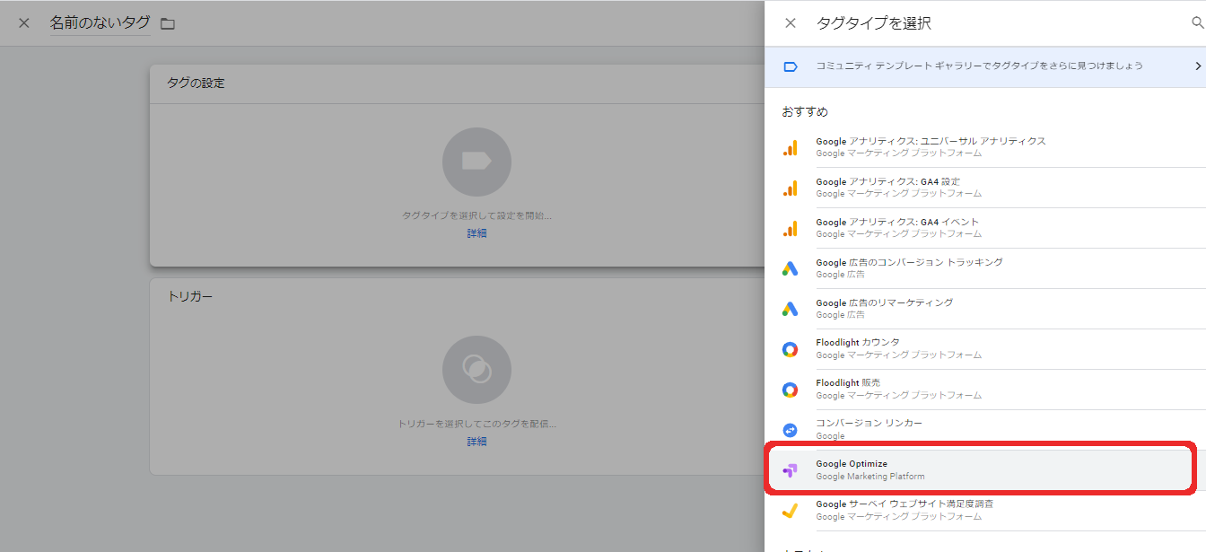Click Floodlight 販売 ring icon
The image size is (1206, 552).
point(790,390)
